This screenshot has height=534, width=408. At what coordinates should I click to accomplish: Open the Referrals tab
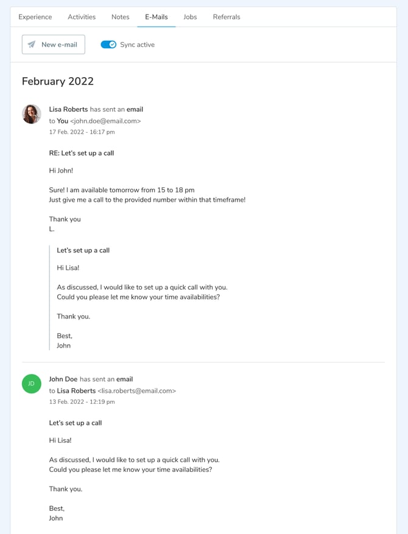227,17
